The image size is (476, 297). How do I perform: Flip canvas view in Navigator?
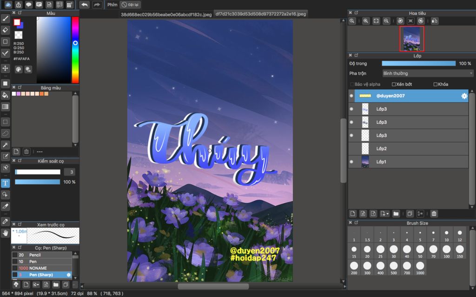point(435,21)
